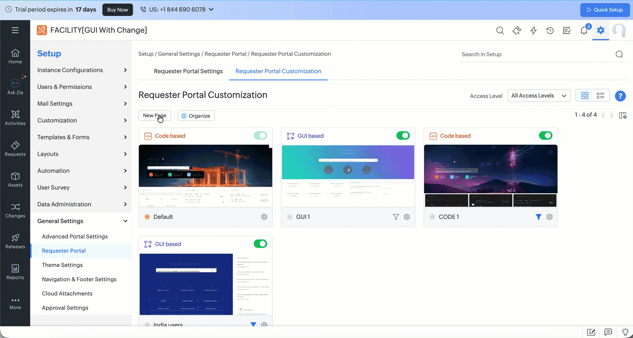Open the notifications bell

point(583,30)
